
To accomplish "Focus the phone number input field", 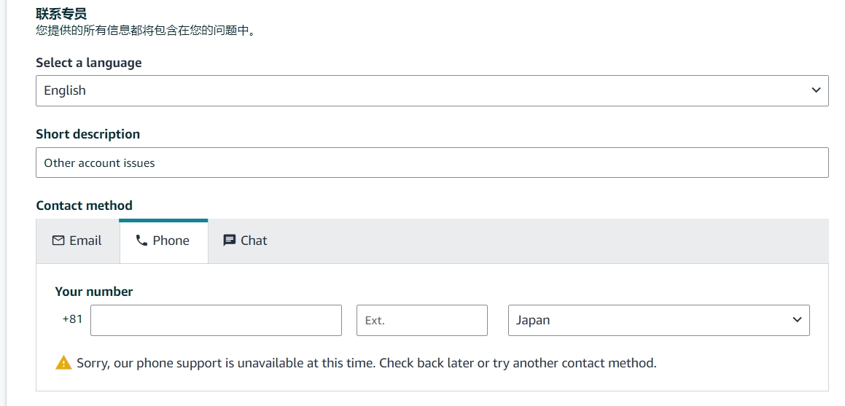I will tap(216, 320).
